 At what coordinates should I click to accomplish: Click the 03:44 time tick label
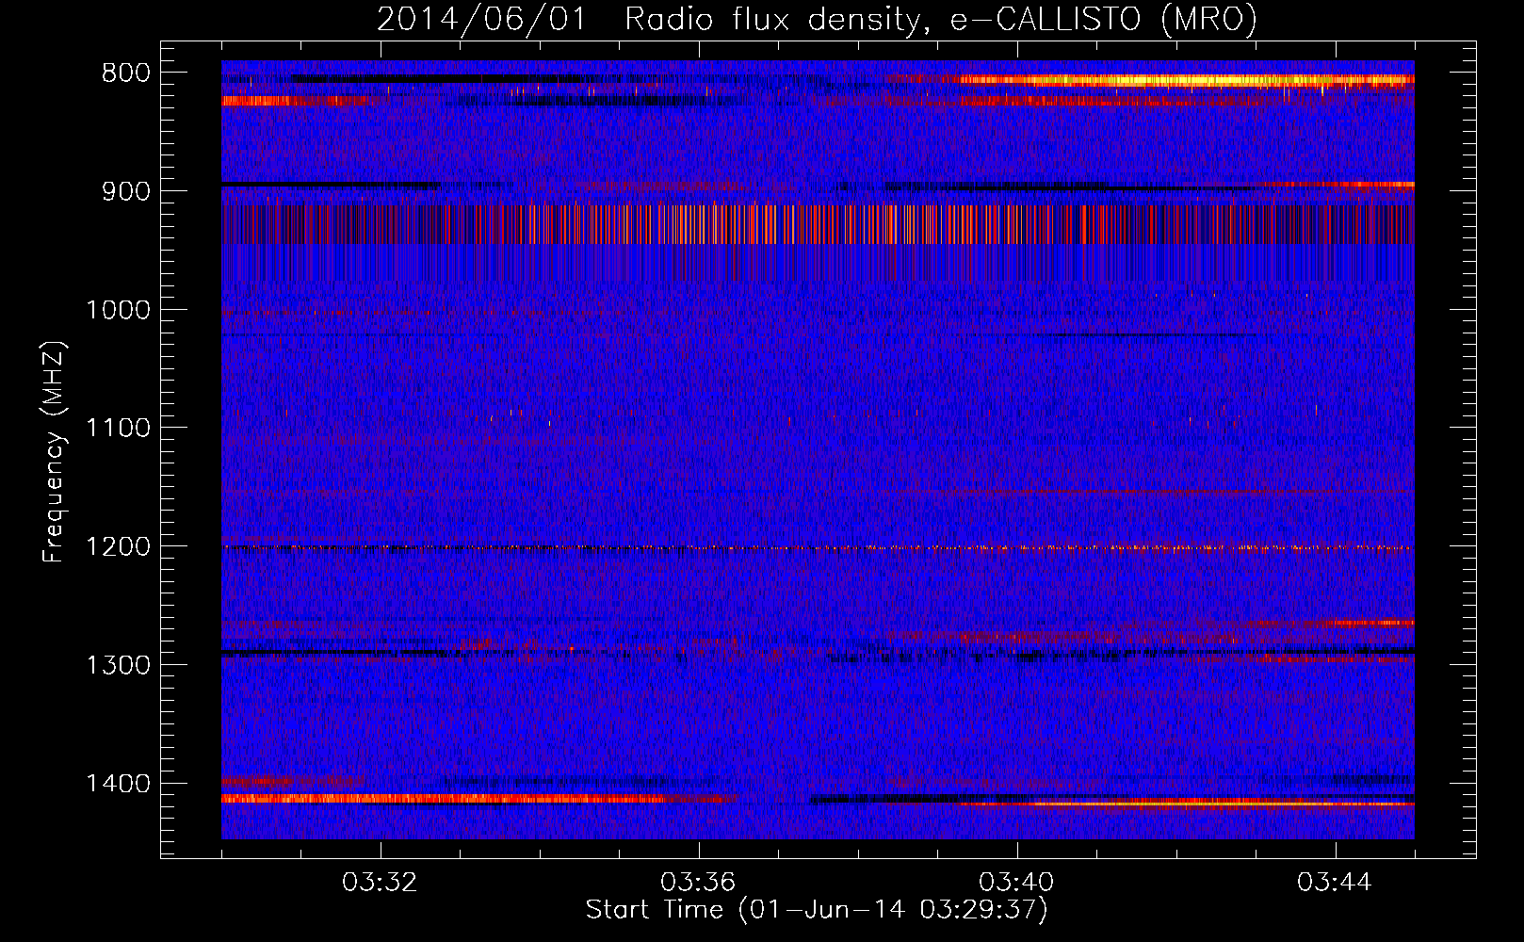pyautogui.click(x=1335, y=883)
